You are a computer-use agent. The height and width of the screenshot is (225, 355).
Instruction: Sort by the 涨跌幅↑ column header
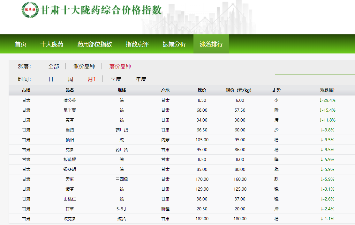pyautogui.click(x=328, y=90)
